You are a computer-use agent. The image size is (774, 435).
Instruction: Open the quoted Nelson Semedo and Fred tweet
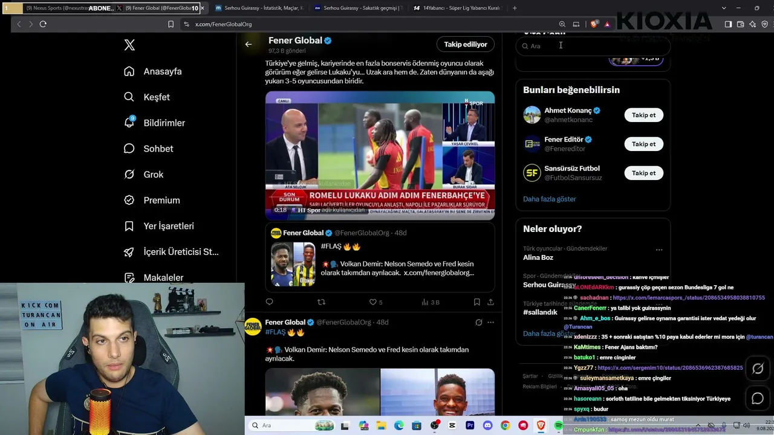pyautogui.click(x=380, y=257)
